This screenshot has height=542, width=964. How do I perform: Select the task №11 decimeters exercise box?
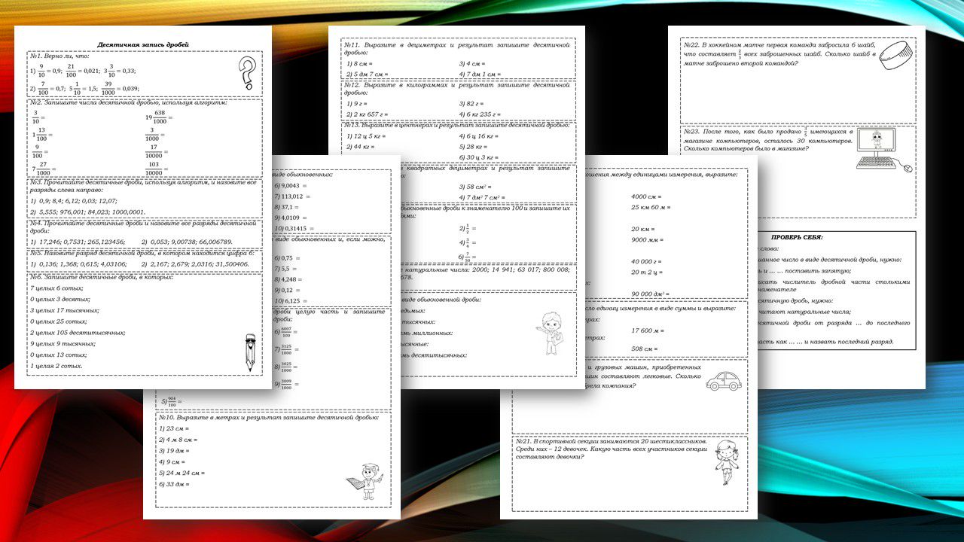click(459, 59)
